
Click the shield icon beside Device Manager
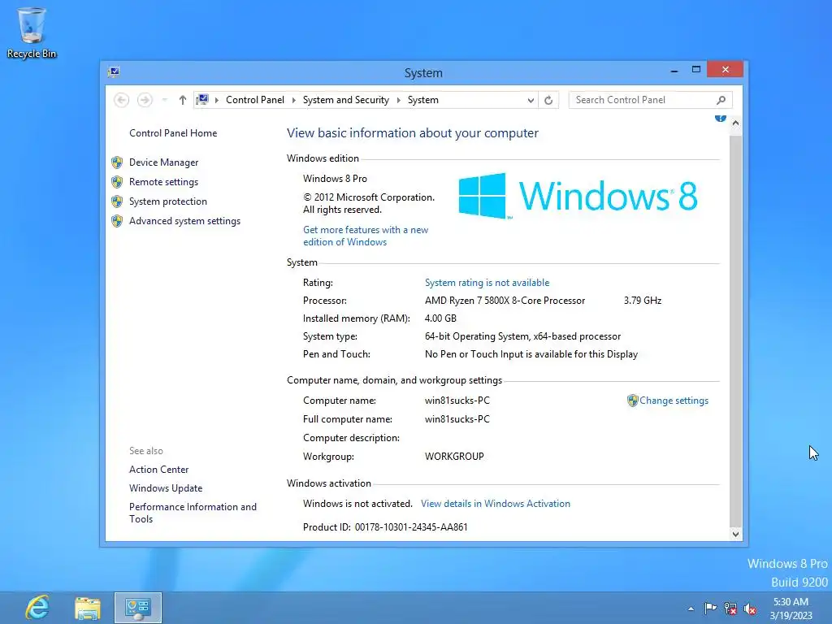(x=117, y=162)
